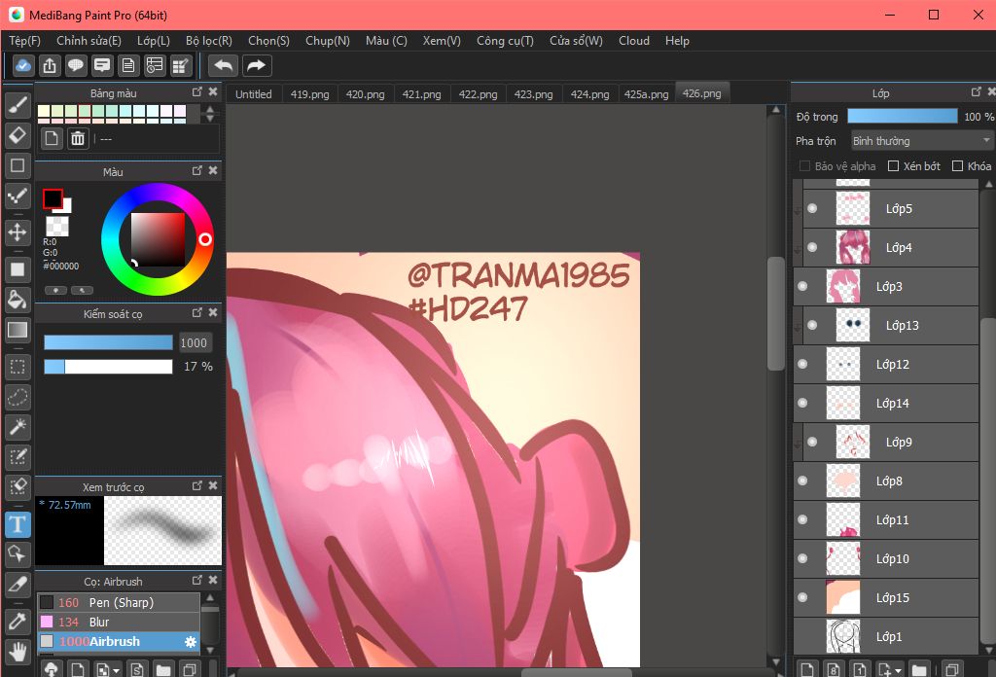Viewport: 996px width, 677px height.
Task: Pick a hue on the color wheel ring
Action: (x=205, y=239)
